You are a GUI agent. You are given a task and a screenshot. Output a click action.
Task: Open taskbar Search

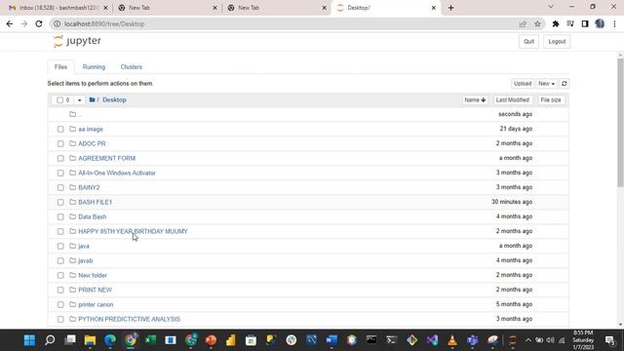pos(50,340)
